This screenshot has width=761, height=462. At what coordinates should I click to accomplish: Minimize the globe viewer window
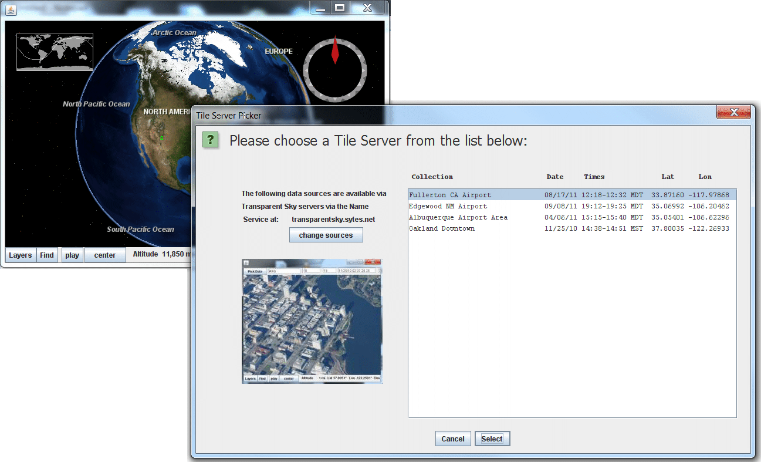[x=320, y=8]
